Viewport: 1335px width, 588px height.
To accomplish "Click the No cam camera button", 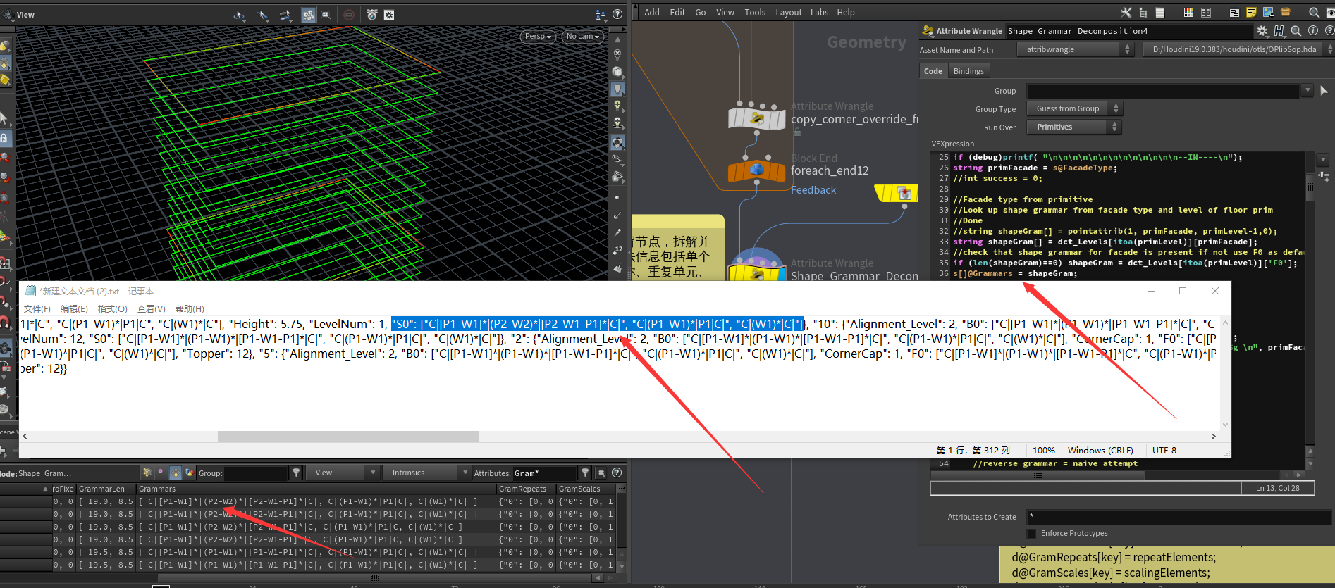I will (x=582, y=37).
